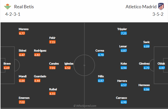Viewport: 168px width, 109px height.
Task: Open the Real Betis team link
Action: [x=24, y=7]
